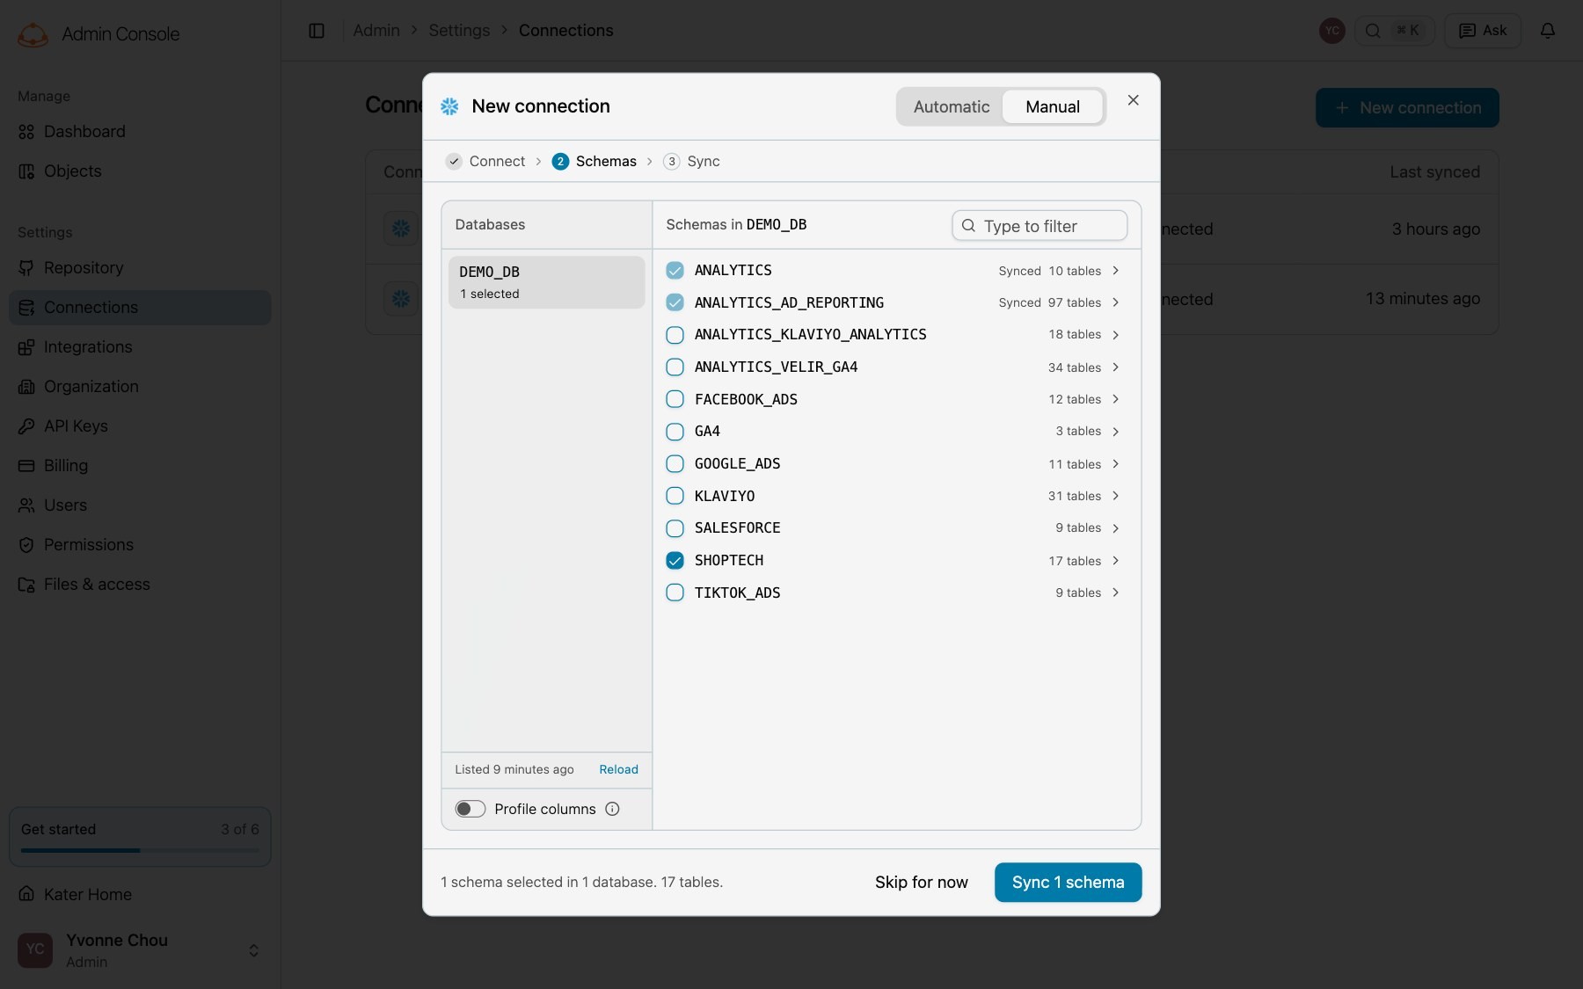Expand the GOOGLE_ADS schema chevron
The image size is (1583, 989).
click(x=1116, y=464)
